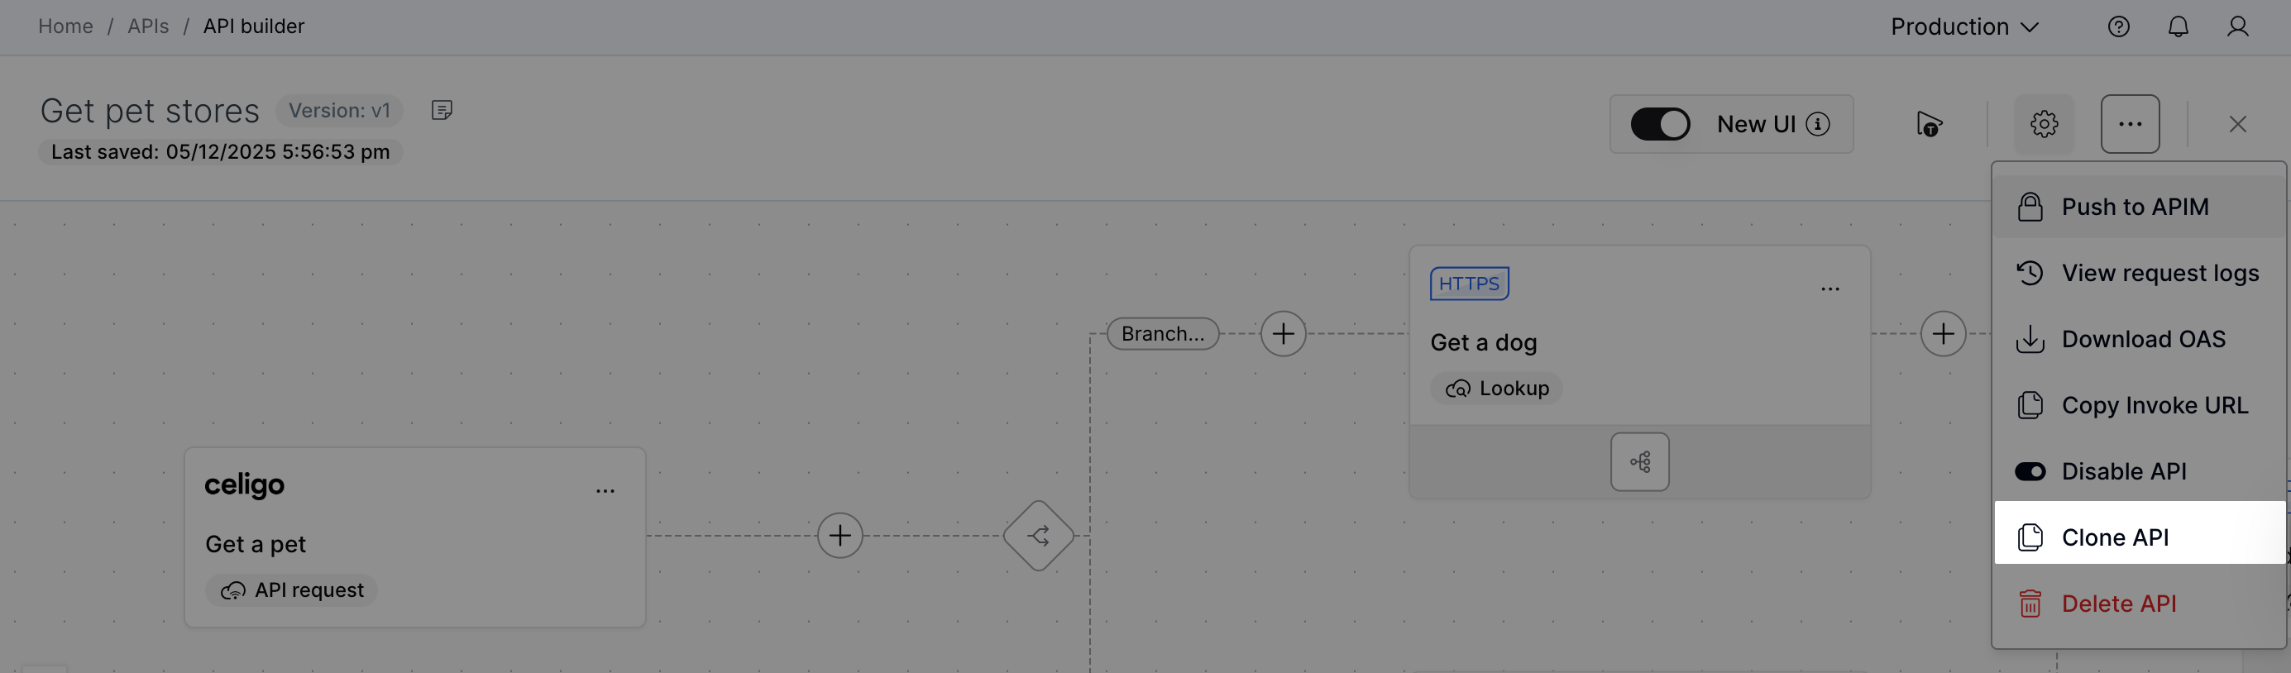
Task: Expand the Production environment dropdown
Action: [x=1963, y=26]
